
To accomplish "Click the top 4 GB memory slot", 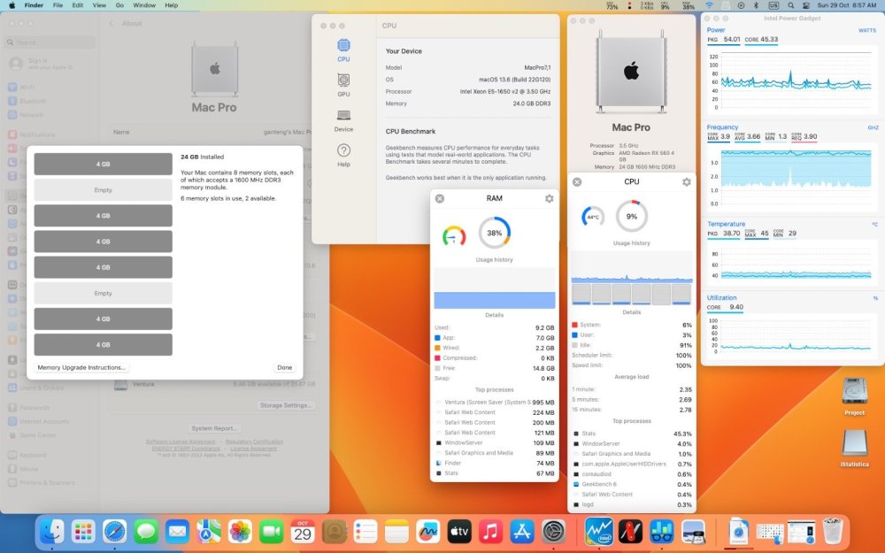I will click(103, 165).
